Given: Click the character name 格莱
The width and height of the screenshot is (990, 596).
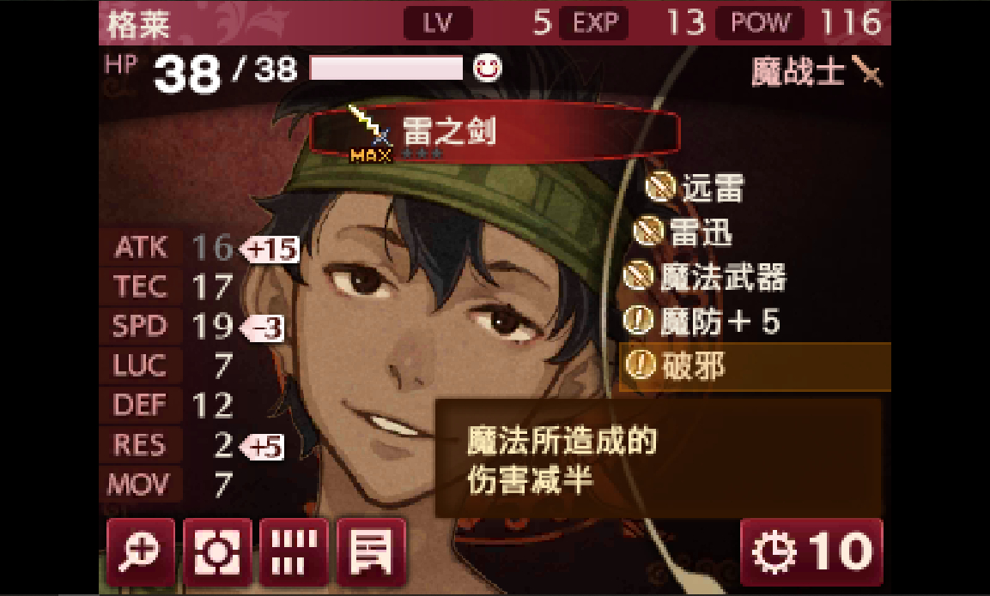Looking at the screenshot, I should 139,25.
